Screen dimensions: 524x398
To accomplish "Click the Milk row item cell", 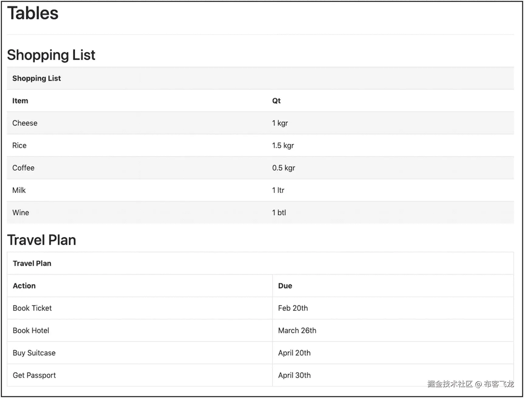I will click(x=19, y=190).
